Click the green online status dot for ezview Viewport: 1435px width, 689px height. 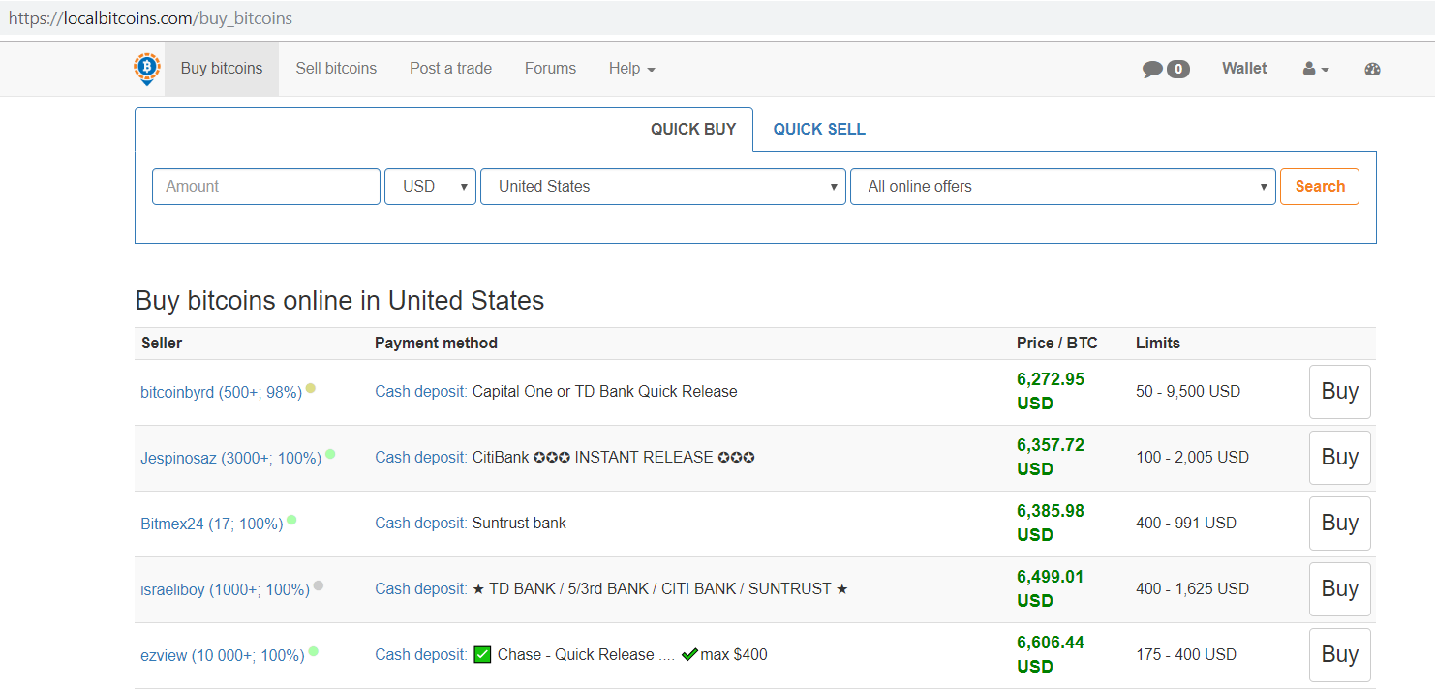[x=313, y=651]
